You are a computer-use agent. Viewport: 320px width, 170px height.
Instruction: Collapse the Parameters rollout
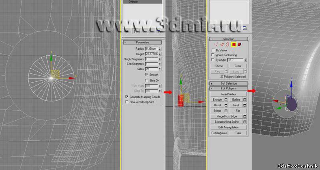(142, 42)
